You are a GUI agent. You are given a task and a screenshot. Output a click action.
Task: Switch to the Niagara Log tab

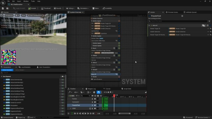(x=91, y=88)
